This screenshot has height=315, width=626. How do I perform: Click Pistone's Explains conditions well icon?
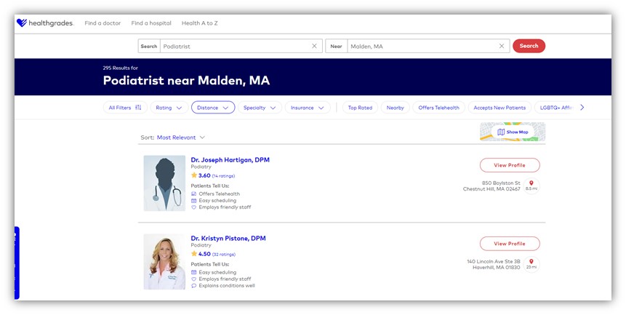193,286
